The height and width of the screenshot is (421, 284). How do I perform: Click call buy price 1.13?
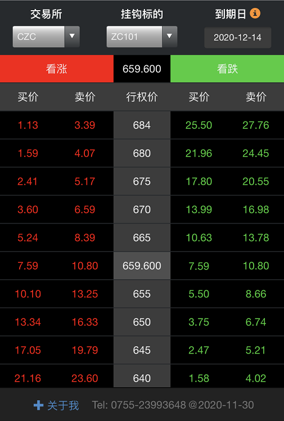[28, 125]
